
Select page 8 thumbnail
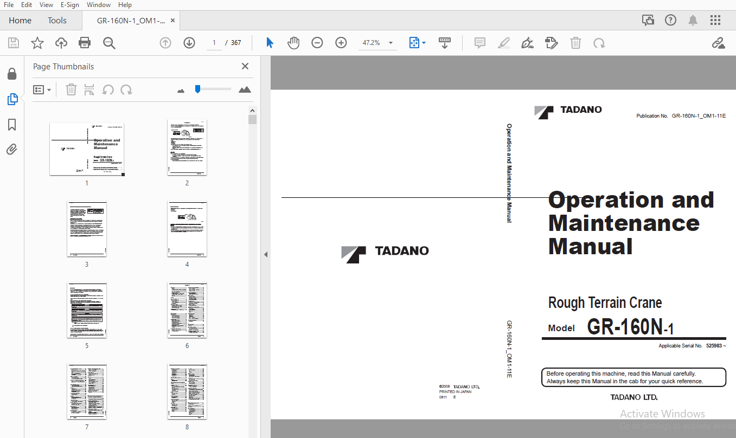coord(187,391)
